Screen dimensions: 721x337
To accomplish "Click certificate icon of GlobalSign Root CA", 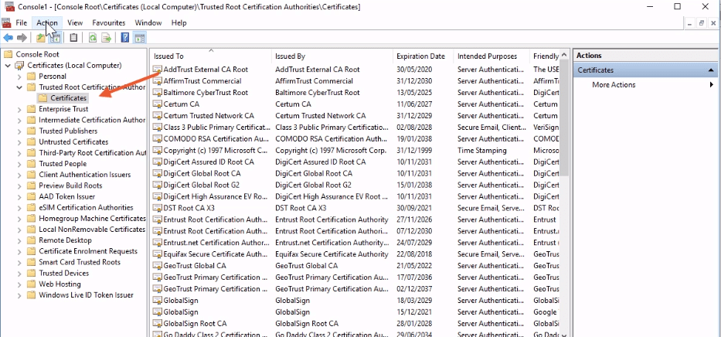I will [x=158, y=324].
